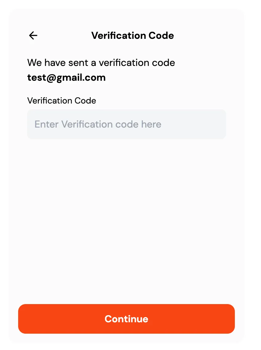Viewport: 261px width, 350px height.
Task: Tap the left-pointing arrow beside the title
Action: [x=33, y=36]
